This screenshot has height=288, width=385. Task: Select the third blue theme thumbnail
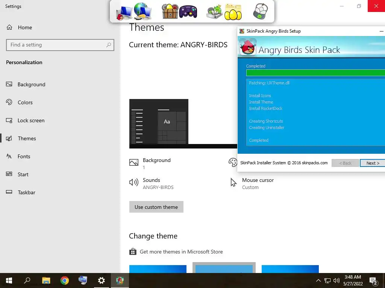pos(290,269)
